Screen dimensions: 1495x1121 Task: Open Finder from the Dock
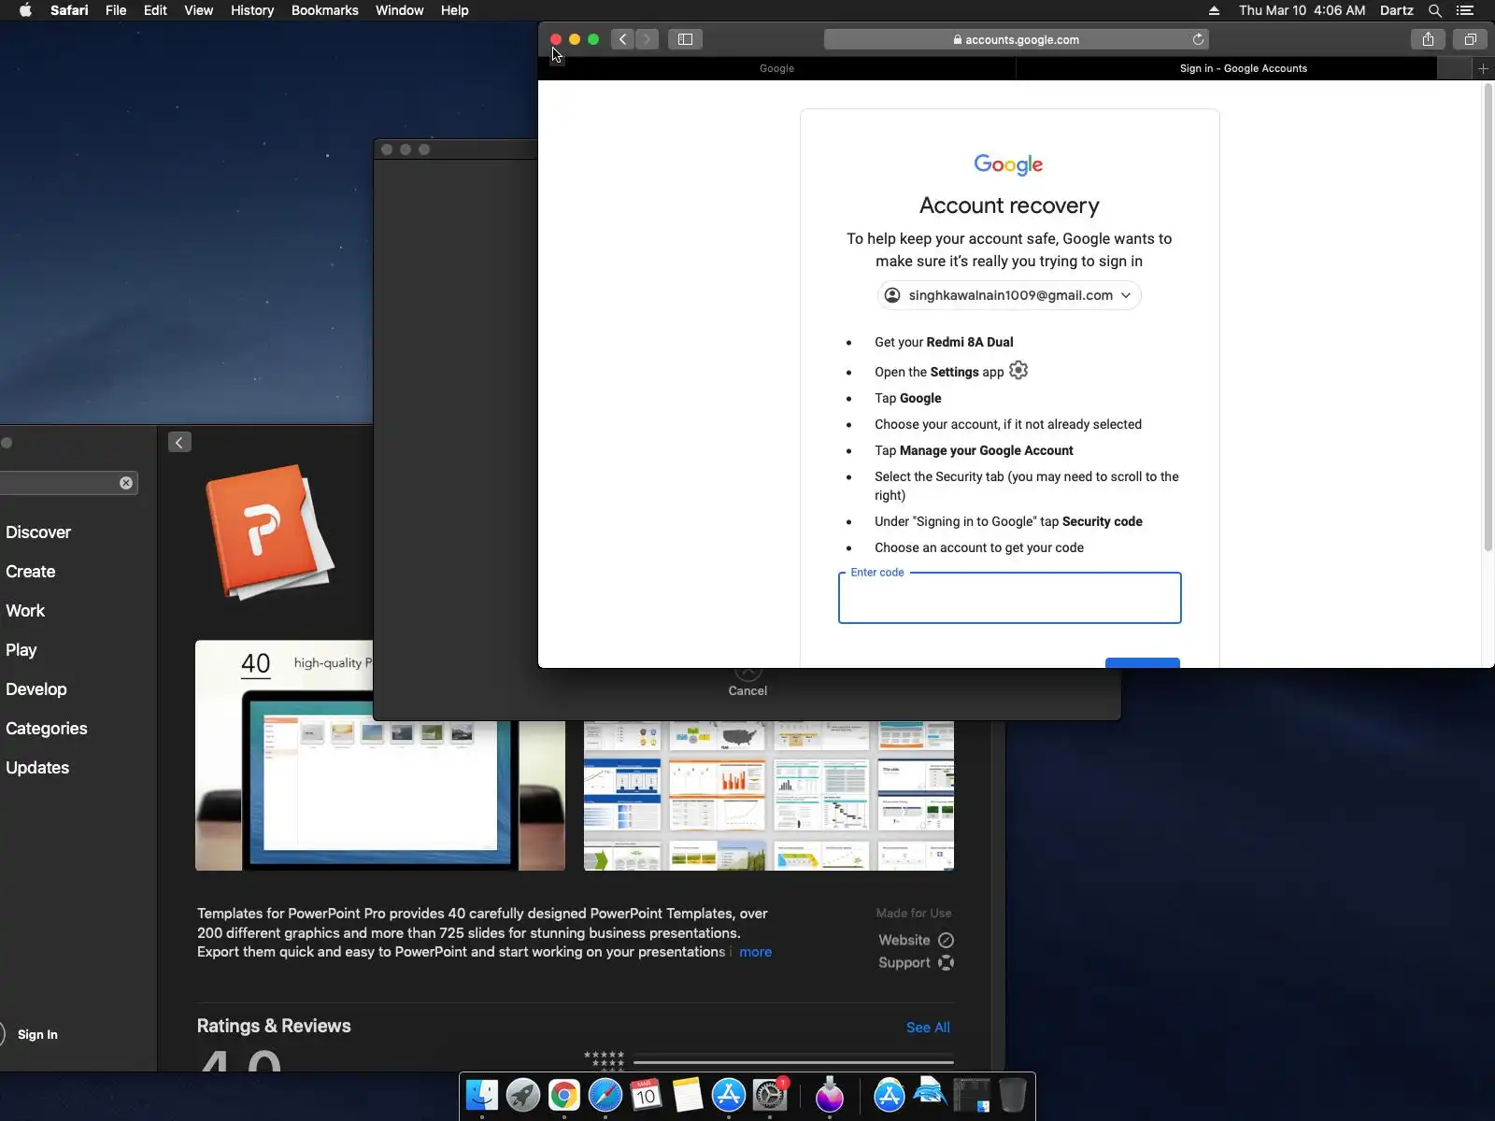(482, 1095)
